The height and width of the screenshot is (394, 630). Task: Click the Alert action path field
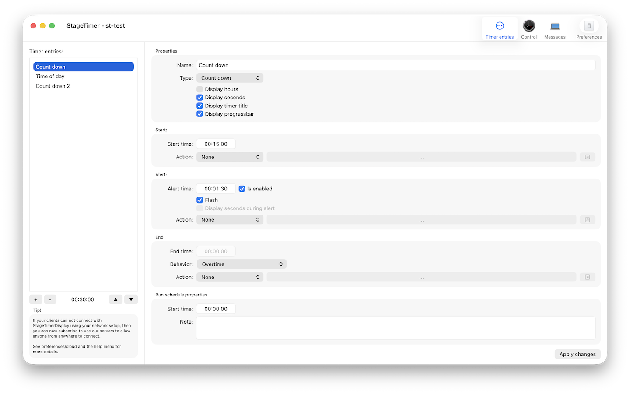tap(421, 220)
